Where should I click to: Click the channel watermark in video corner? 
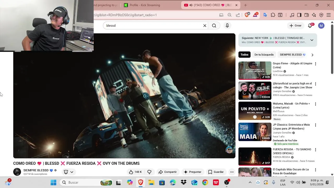pos(229,150)
